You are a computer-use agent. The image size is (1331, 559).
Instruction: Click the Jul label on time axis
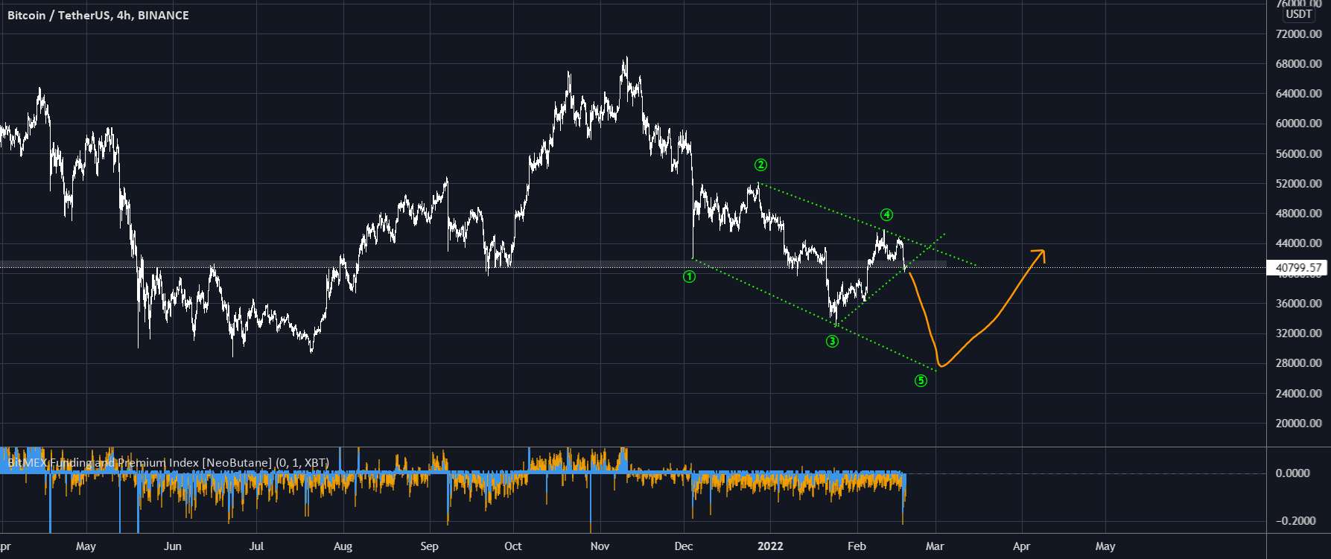256,546
